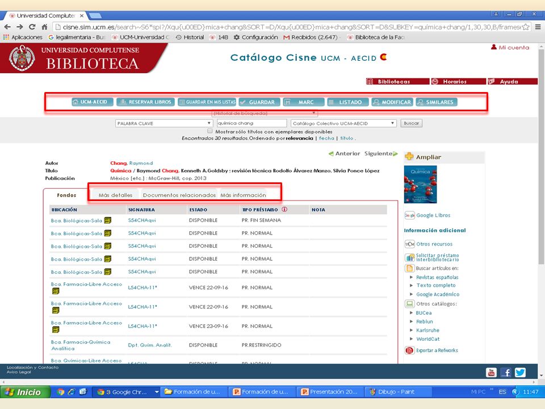545x409 pixels.
Task: Open the Texto completo link
Action: pyautogui.click(x=436, y=285)
